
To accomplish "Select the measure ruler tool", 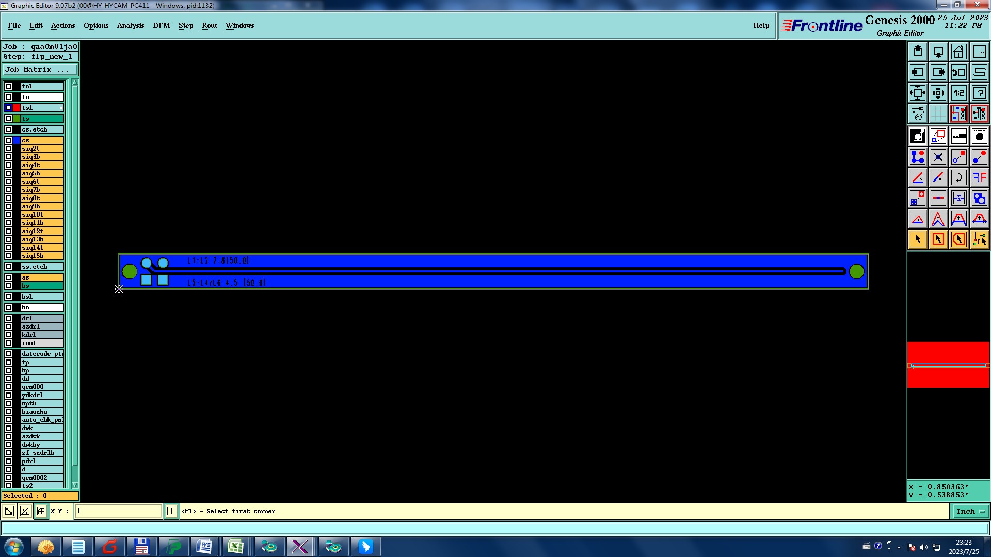I will pos(958,137).
